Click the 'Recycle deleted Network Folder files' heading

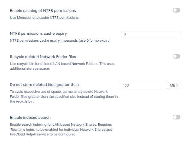coord(43,57)
